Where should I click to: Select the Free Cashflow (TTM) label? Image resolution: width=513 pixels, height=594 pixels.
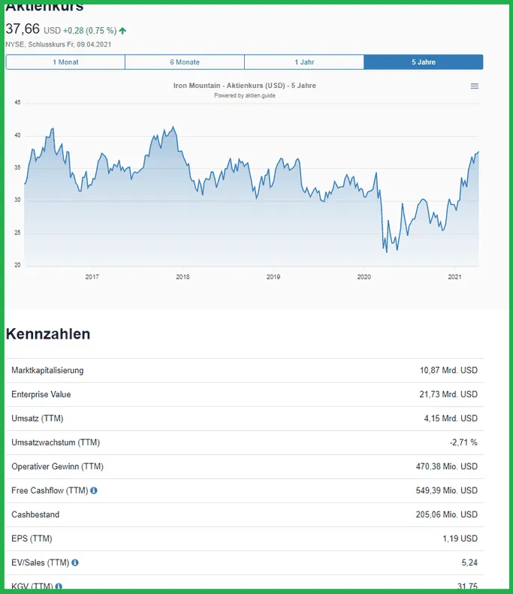(x=50, y=490)
